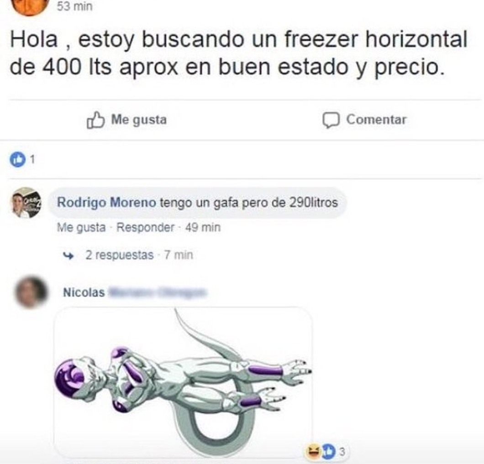Click the Comentar button on the post
This screenshot has width=484, height=464.
364,120
